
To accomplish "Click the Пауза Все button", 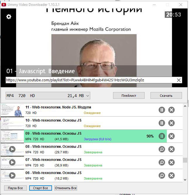I will click(15, 188).
